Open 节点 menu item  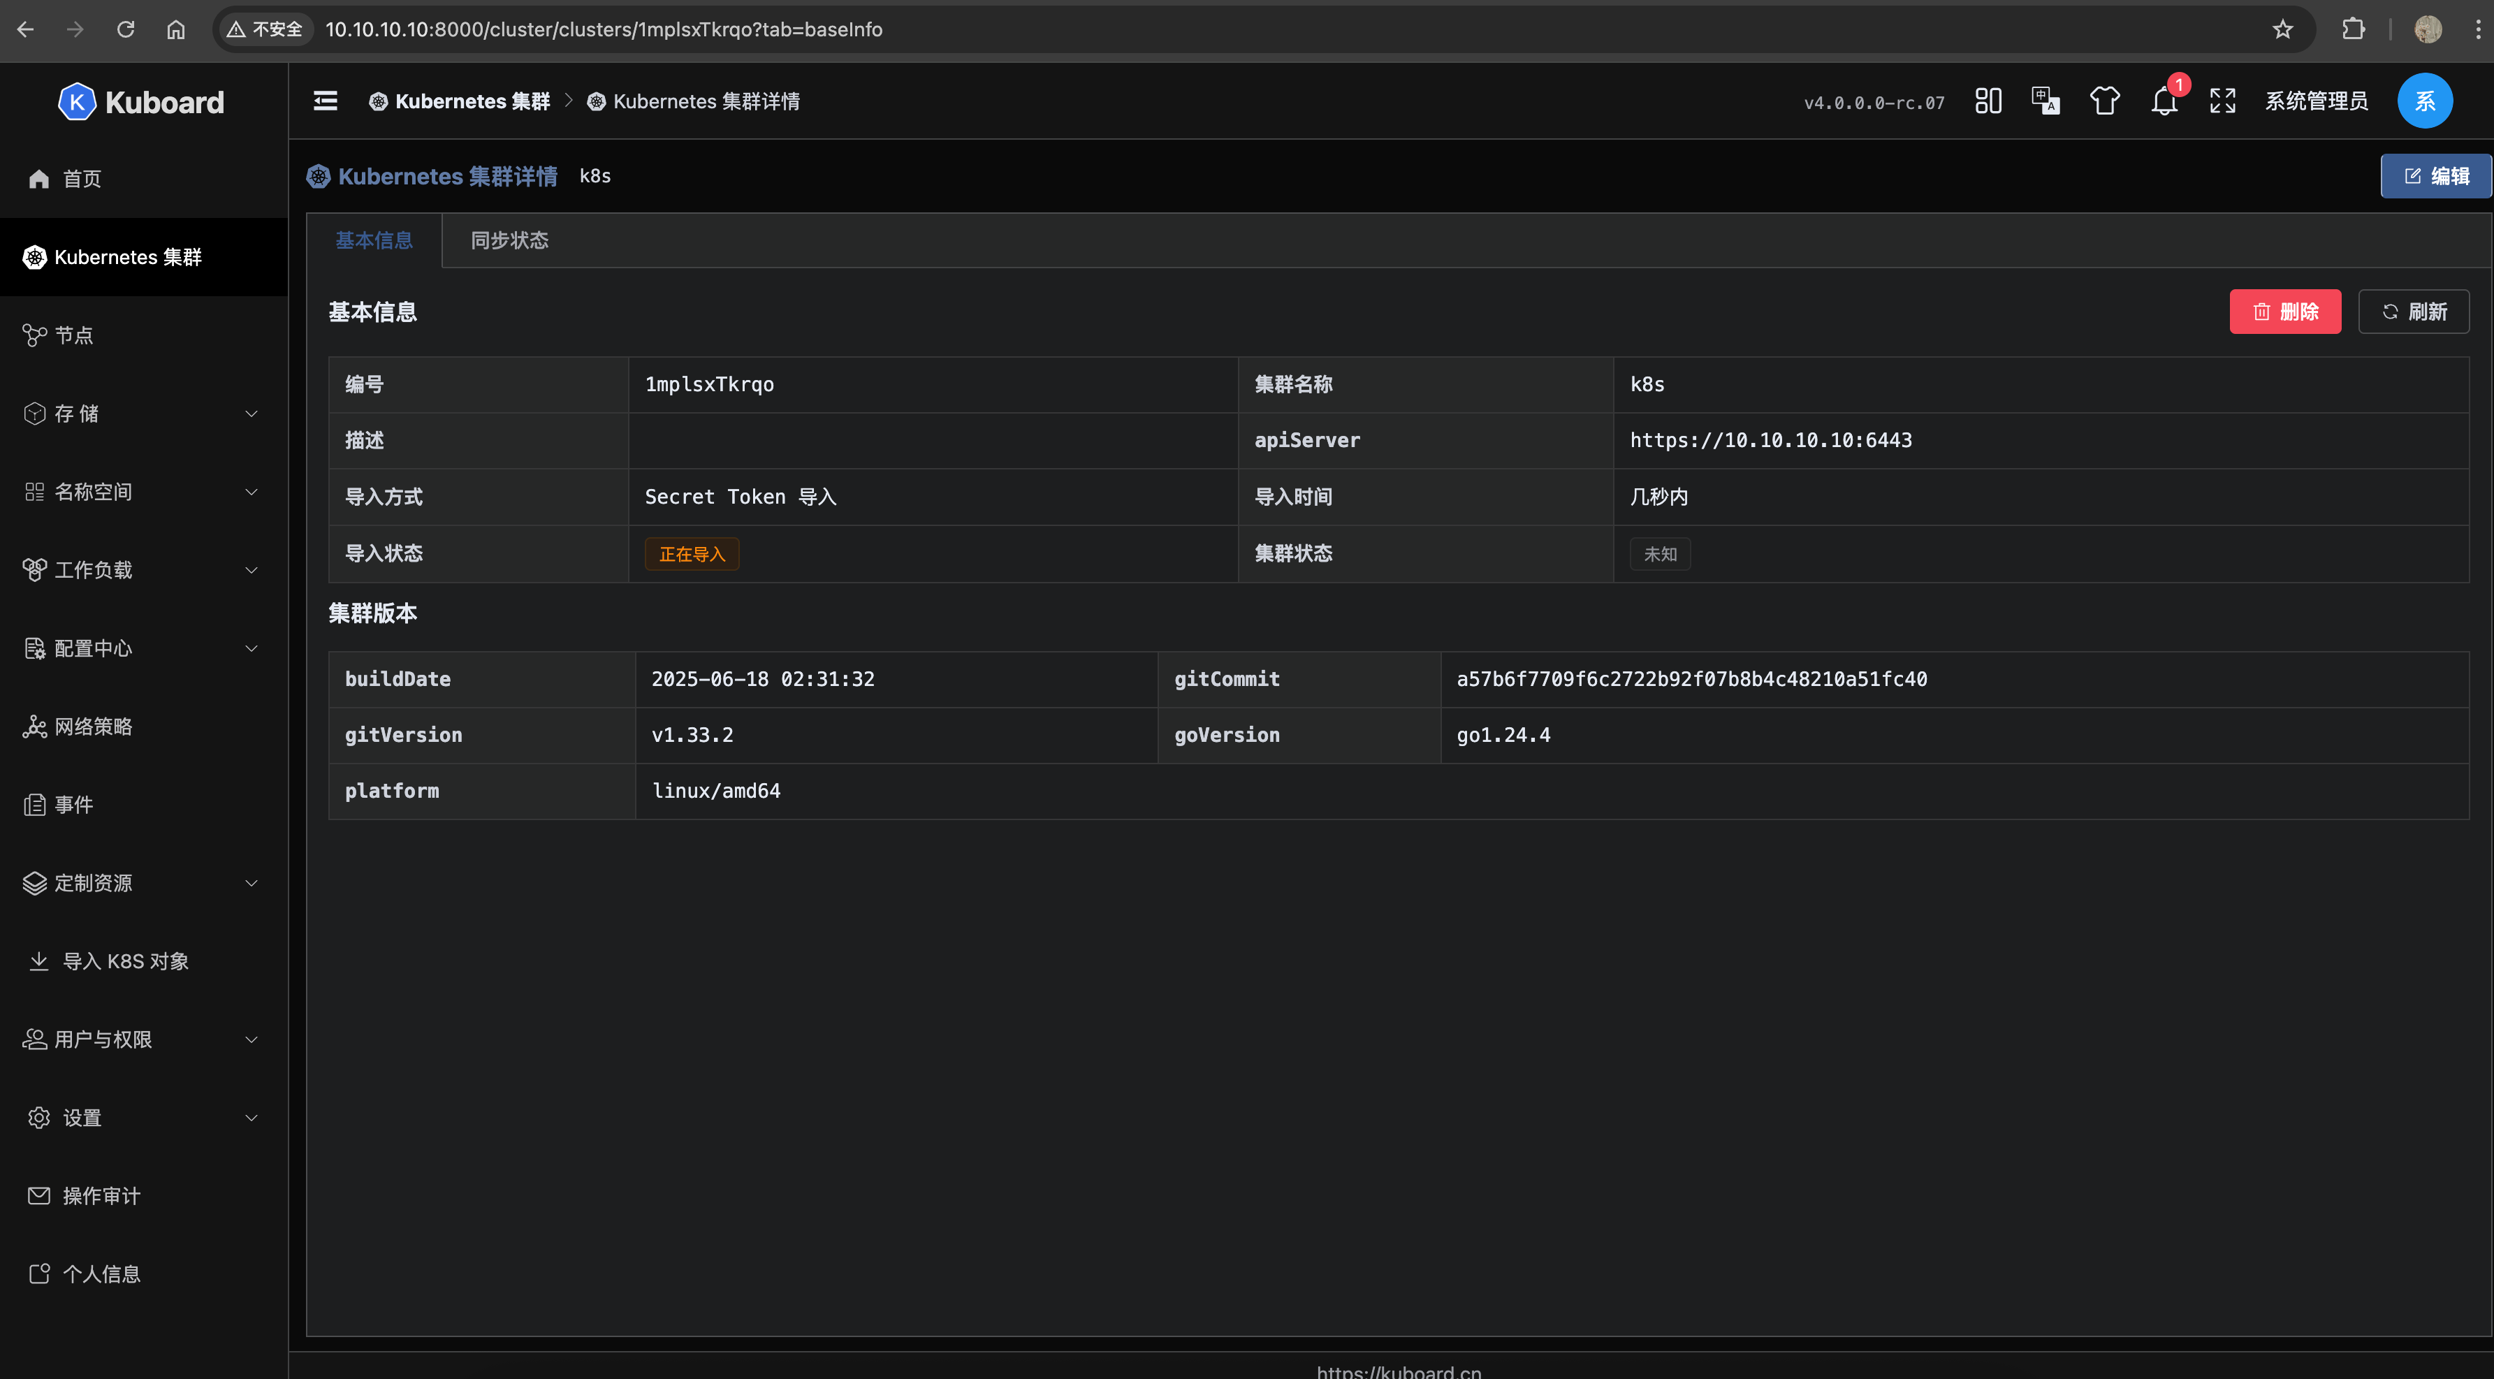click(143, 335)
